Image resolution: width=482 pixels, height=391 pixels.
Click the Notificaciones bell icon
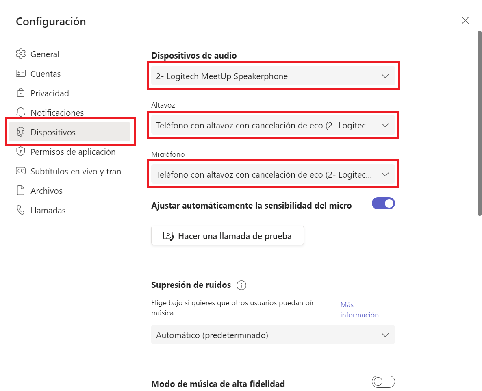click(x=20, y=113)
